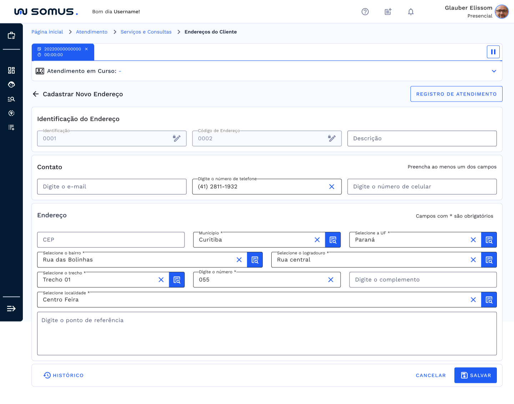The height and width of the screenshot is (404, 514).
Task: Open the dashboard icon in sidebar
Action: [x=11, y=70]
